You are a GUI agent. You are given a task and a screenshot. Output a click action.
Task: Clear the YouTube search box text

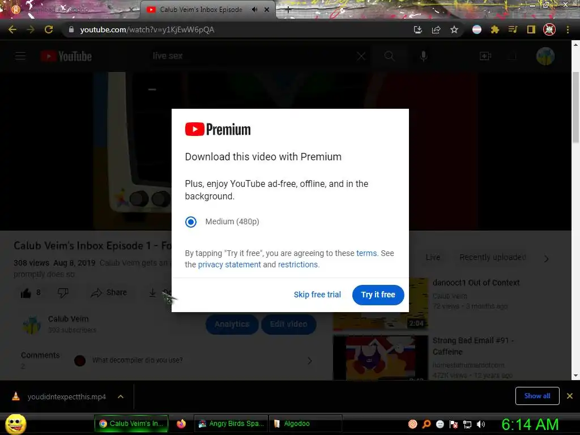(361, 56)
